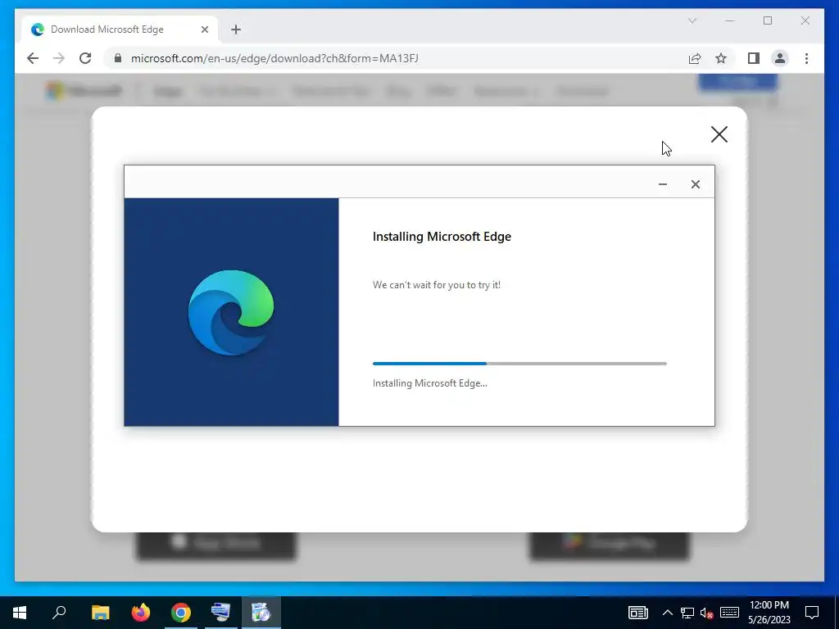Click the share page icon in address bar
The image size is (839, 629).
coord(695,58)
